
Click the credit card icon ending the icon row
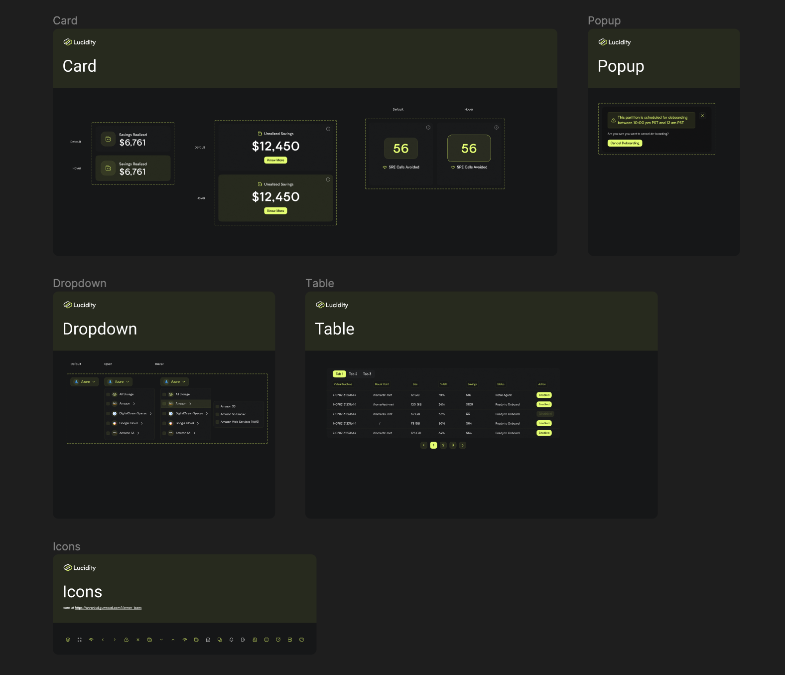tap(301, 640)
